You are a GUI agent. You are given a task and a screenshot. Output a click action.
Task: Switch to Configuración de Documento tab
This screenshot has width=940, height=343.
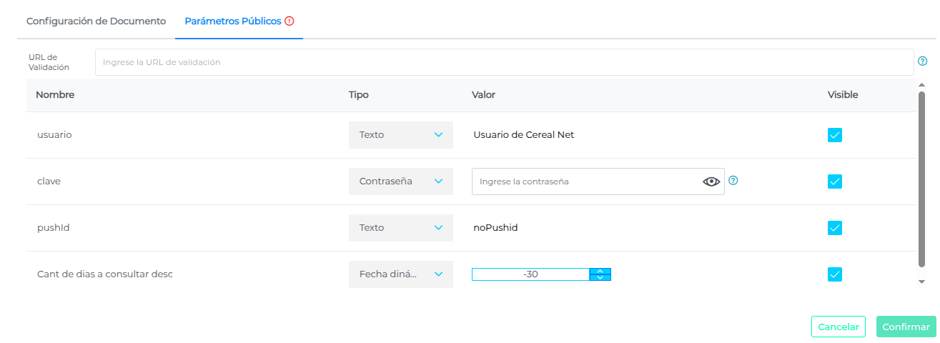[96, 21]
